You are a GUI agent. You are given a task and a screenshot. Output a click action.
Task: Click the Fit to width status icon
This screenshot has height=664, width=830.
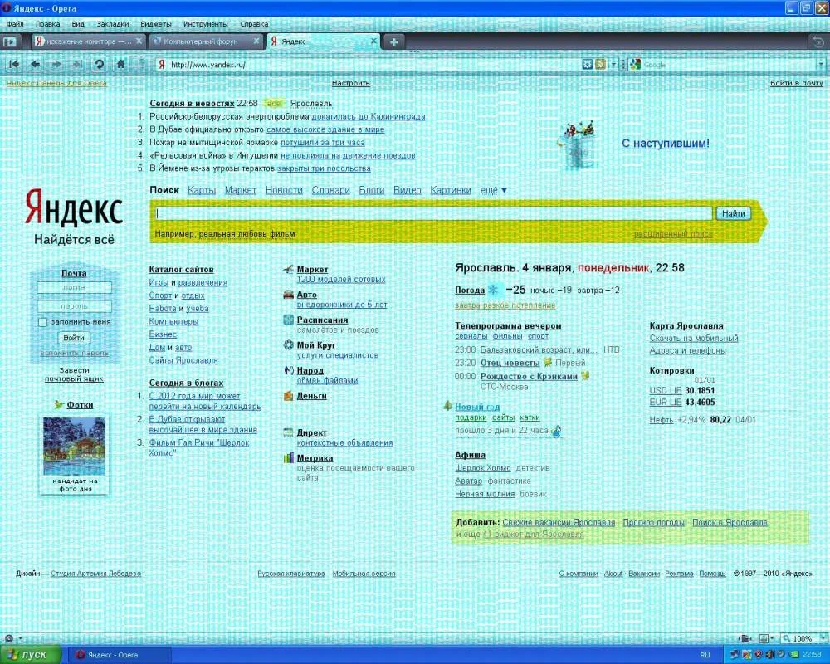click(x=745, y=638)
